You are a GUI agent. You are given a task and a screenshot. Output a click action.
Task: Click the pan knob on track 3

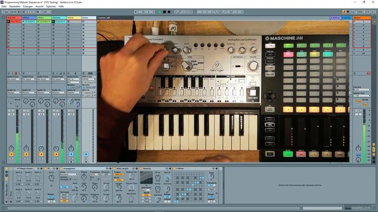click(x=41, y=148)
